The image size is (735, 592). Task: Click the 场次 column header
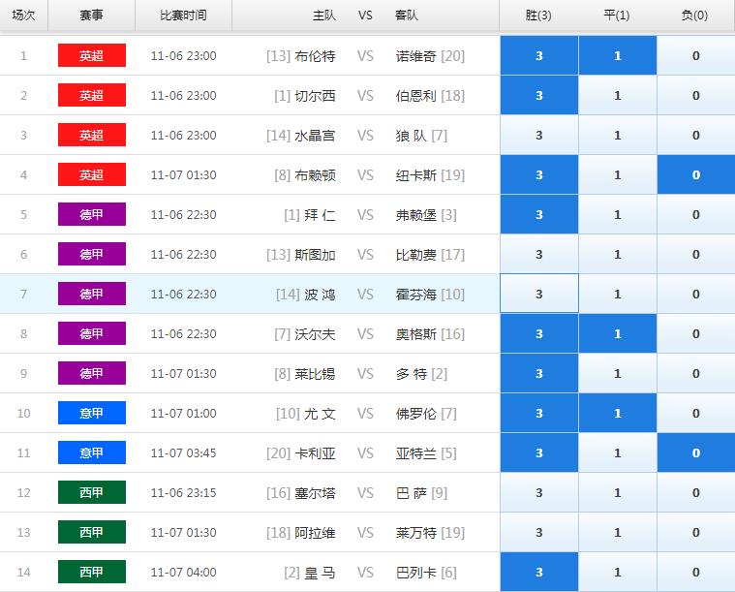point(23,16)
